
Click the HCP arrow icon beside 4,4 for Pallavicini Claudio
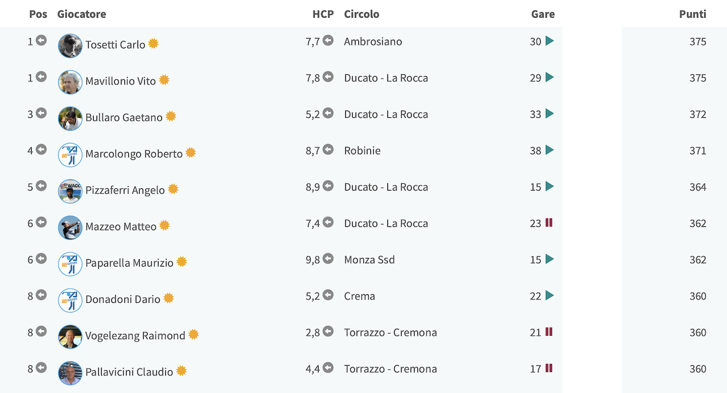pyautogui.click(x=328, y=367)
